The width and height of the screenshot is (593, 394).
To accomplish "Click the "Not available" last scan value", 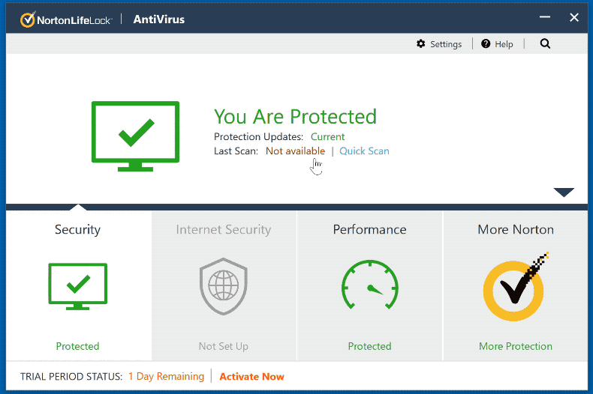I will click(x=295, y=151).
